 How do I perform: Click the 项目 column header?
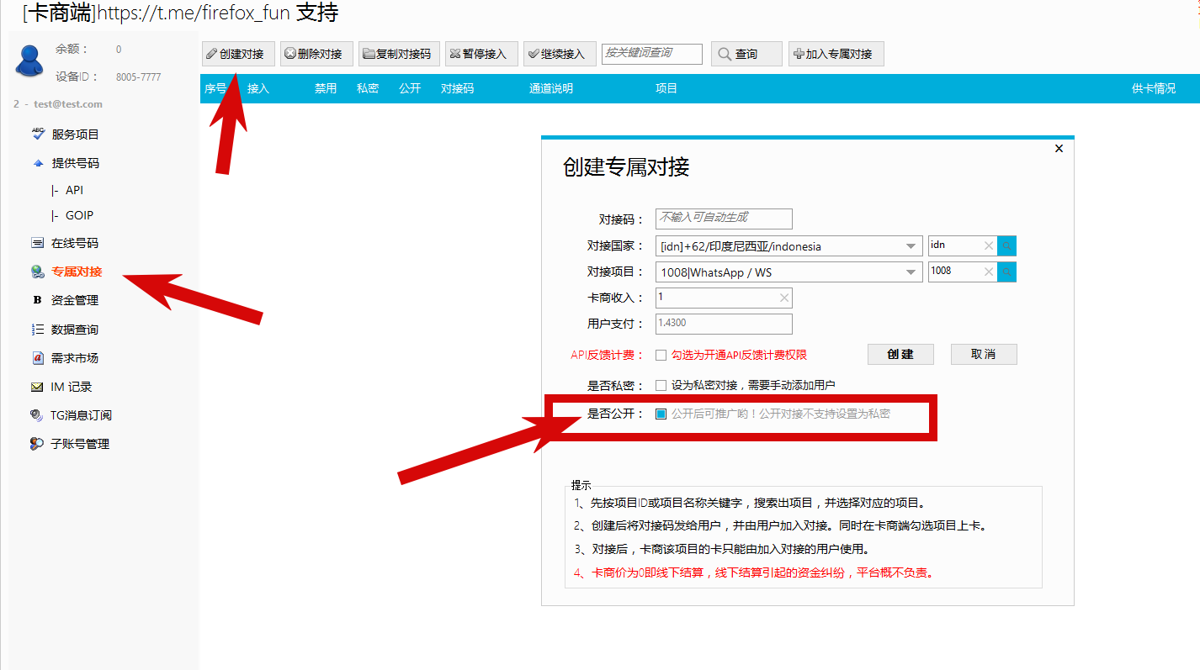point(666,88)
